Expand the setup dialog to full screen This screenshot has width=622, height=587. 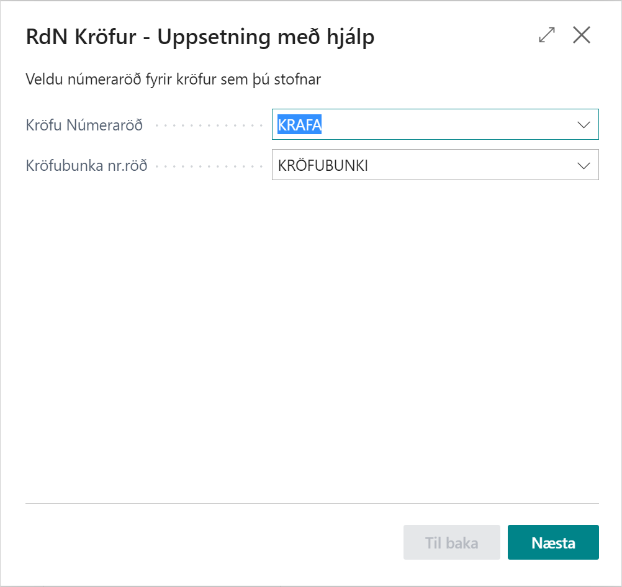(547, 35)
